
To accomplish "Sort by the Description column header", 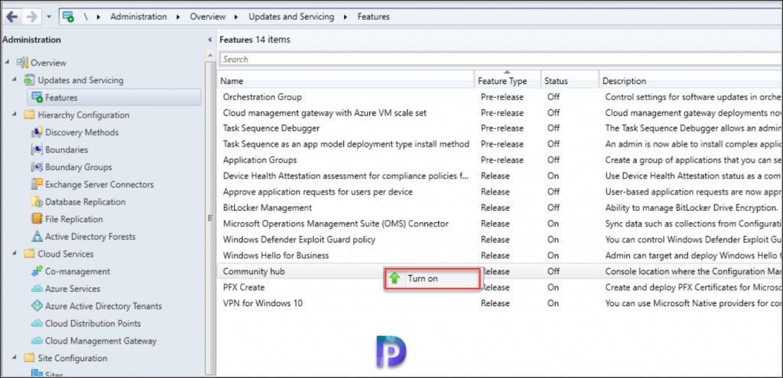I will [690, 81].
